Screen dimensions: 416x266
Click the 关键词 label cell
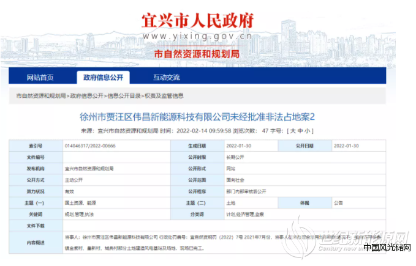click(36, 215)
